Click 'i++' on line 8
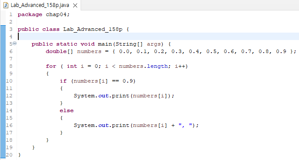 180,67
